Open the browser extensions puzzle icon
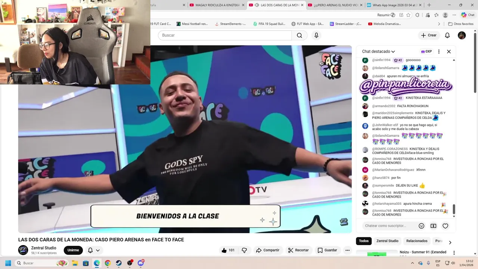This screenshot has height=269, width=478. pos(418,15)
